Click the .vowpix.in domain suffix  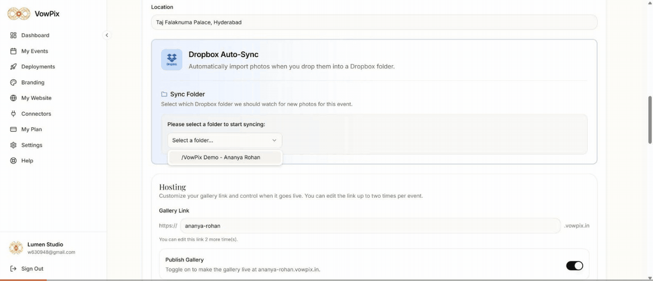[x=577, y=226]
